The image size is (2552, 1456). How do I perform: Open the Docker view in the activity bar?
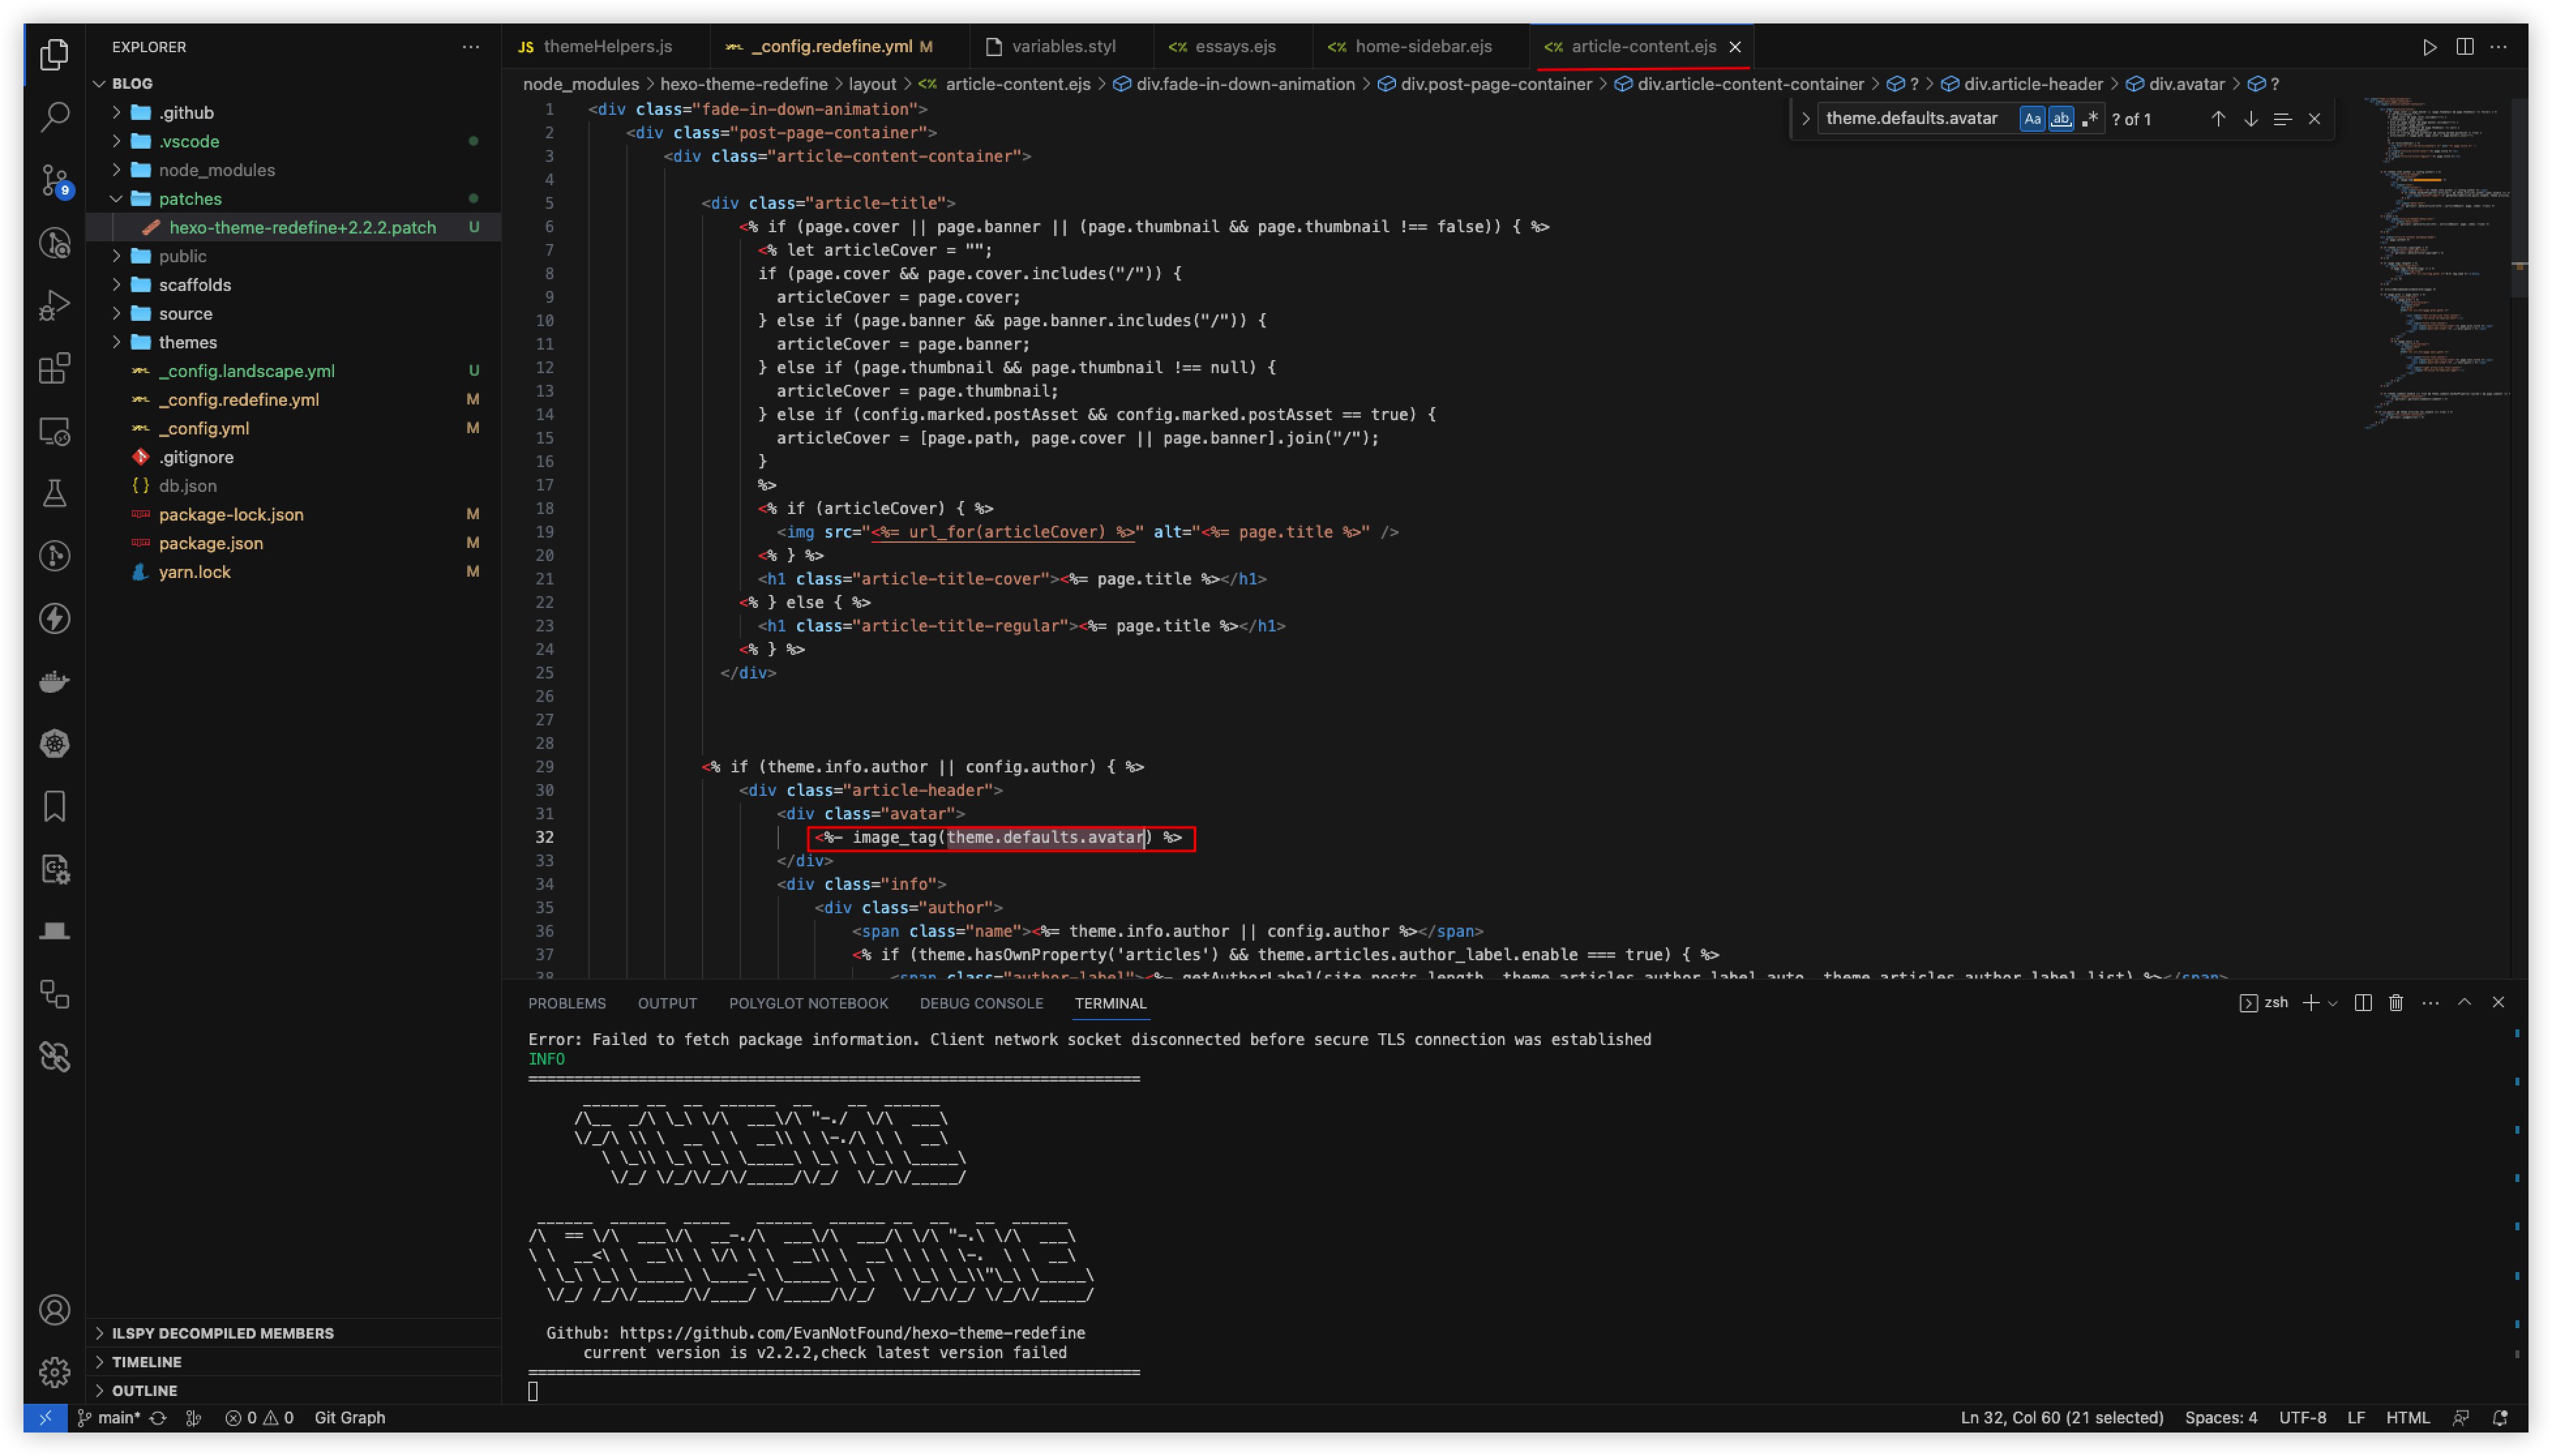tap(55, 680)
